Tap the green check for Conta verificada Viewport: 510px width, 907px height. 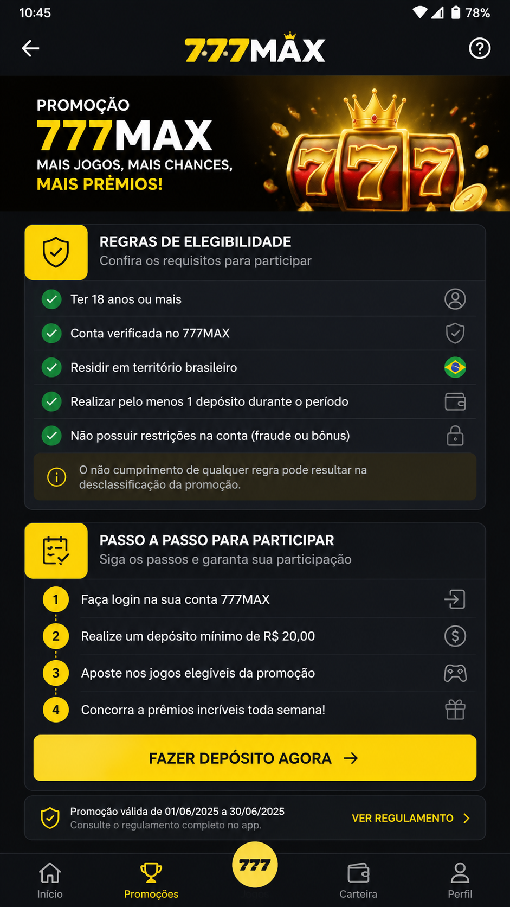(51, 333)
